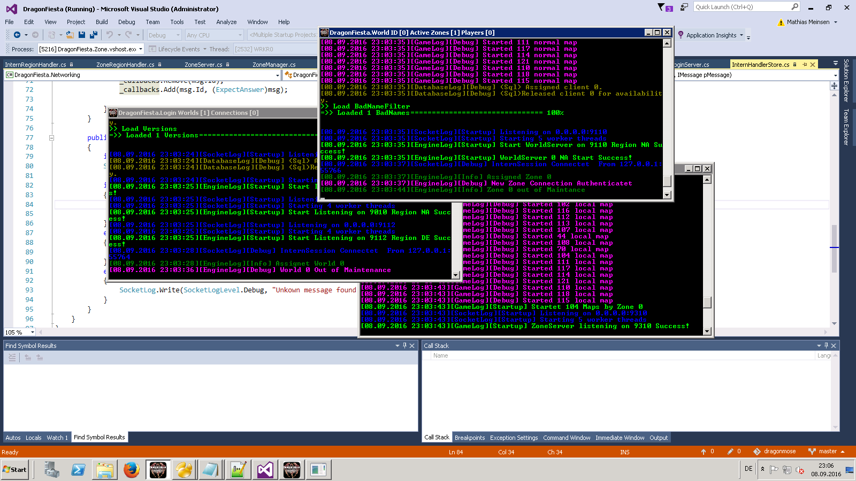Toggle auto-hide pin on Find Symbol Results panel
Screen dimensions: 856x481
404,346
